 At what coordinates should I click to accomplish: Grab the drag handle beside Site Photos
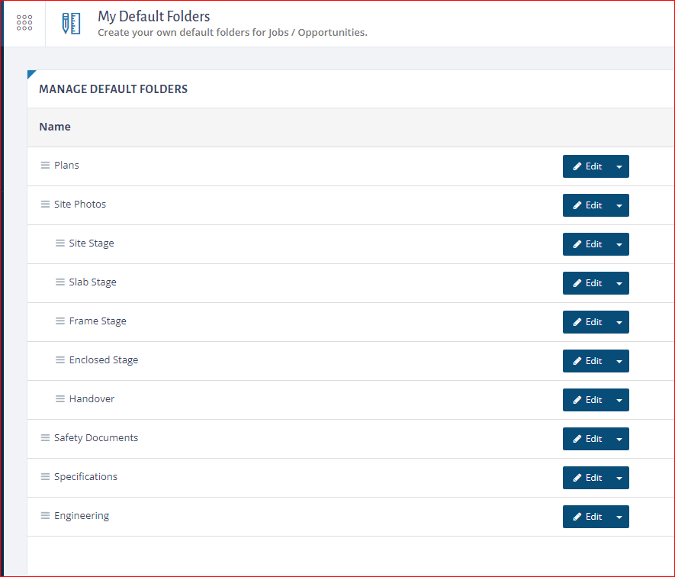point(45,205)
